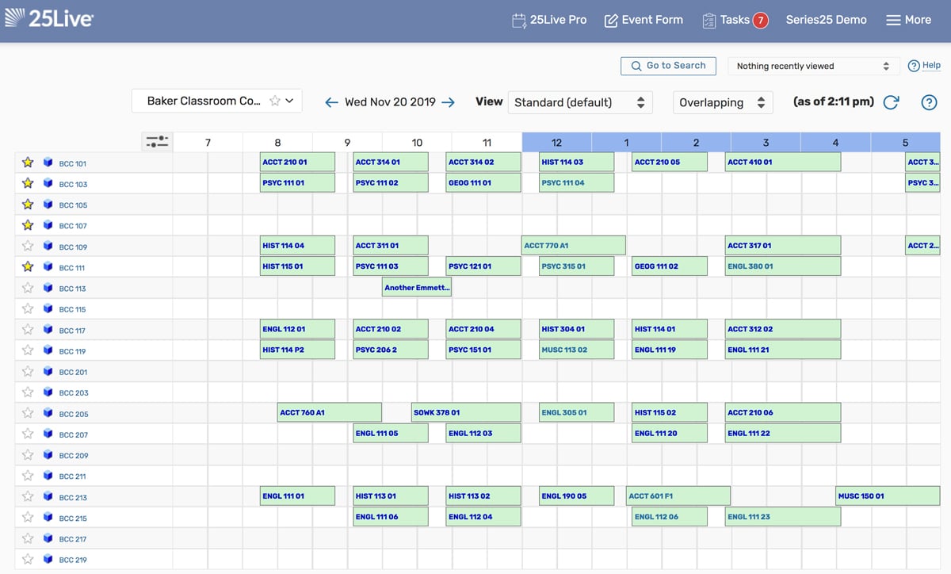Select the ACCT 210 01 event block
The height and width of the screenshot is (574, 951).
click(x=297, y=162)
